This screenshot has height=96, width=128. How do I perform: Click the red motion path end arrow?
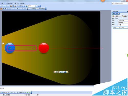(x=33, y=48)
